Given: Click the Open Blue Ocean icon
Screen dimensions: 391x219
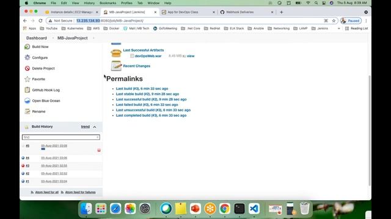Looking at the screenshot, I should pos(27,100).
